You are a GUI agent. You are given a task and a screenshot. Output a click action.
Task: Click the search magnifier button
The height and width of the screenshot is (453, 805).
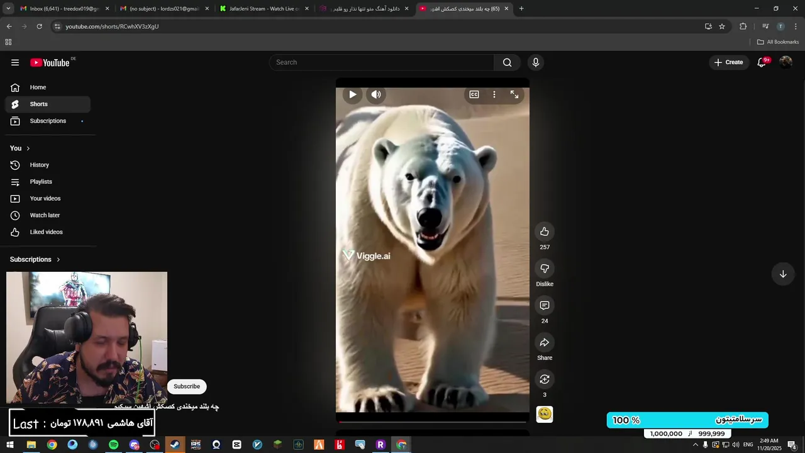[507, 62]
